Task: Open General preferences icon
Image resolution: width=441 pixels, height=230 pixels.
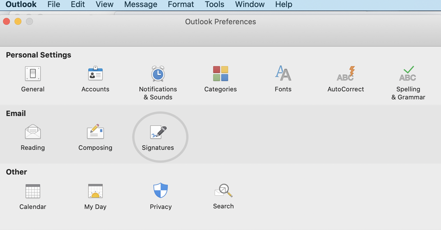Action: point(33,73)
